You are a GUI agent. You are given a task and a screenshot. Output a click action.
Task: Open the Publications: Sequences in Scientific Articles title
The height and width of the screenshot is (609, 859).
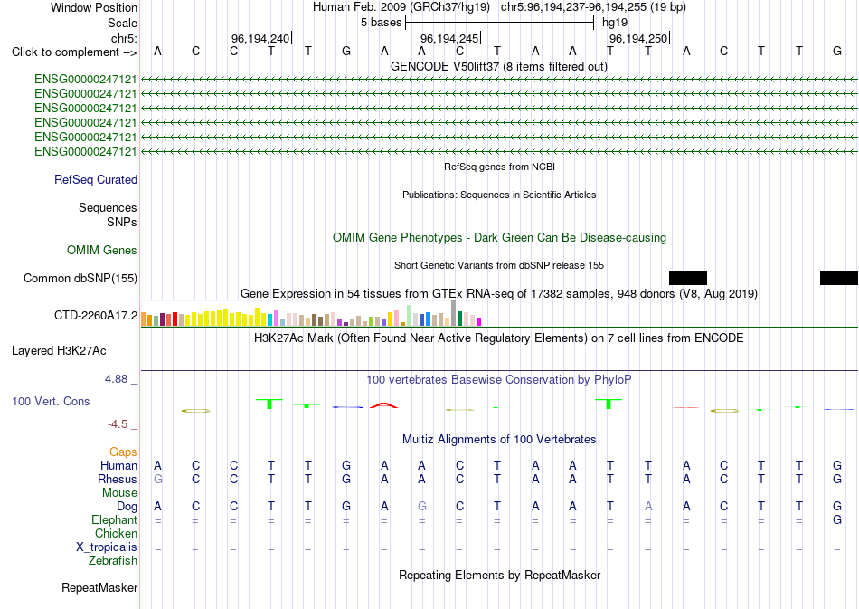tap(499, 195)
